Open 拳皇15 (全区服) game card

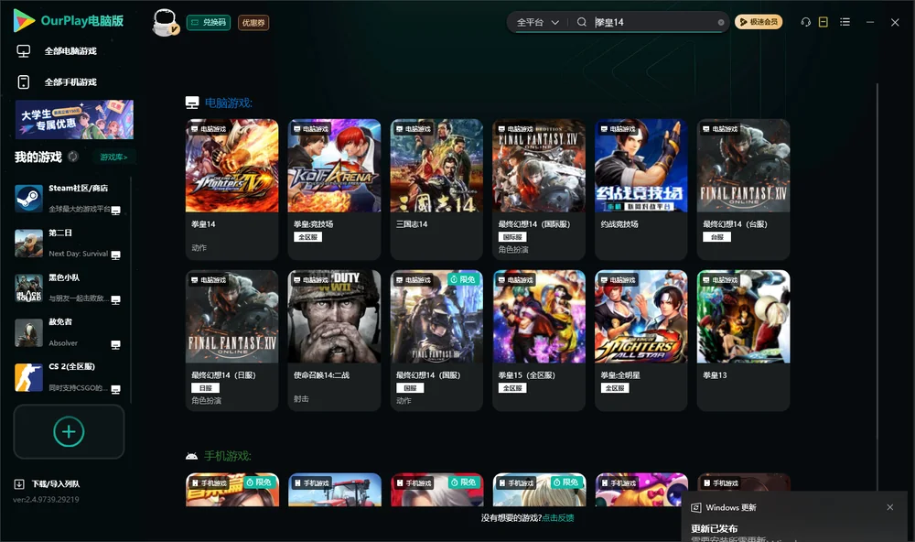click(539, 341)
